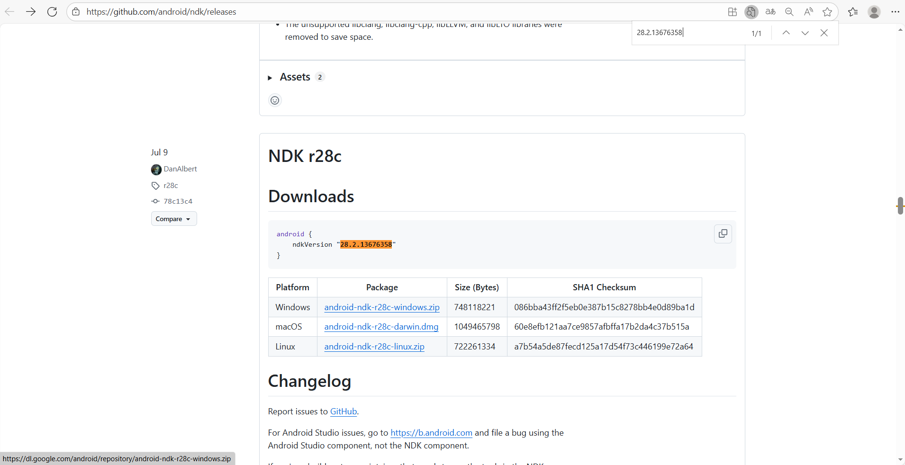Download android-ndk-r28c-linux.zip
This screenshot has height=465, width=905.
coord(374,347)
